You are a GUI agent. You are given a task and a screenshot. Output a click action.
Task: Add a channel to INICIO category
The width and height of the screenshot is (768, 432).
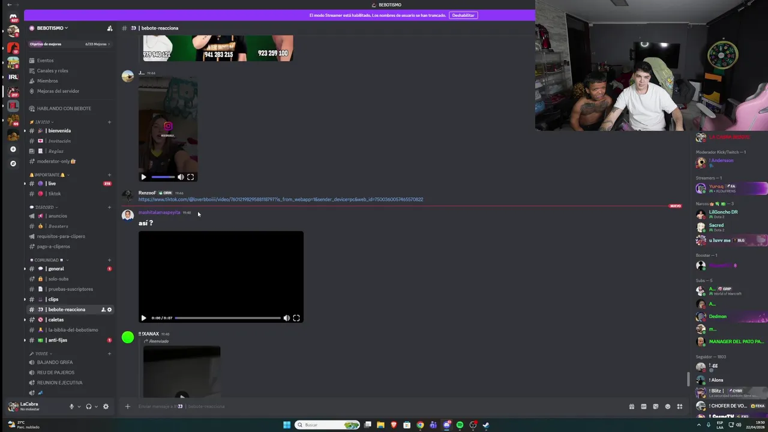coord(109,122)
